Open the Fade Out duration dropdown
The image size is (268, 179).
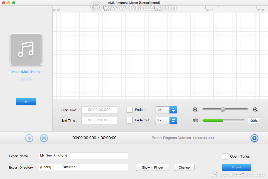[x=166, y=120]
